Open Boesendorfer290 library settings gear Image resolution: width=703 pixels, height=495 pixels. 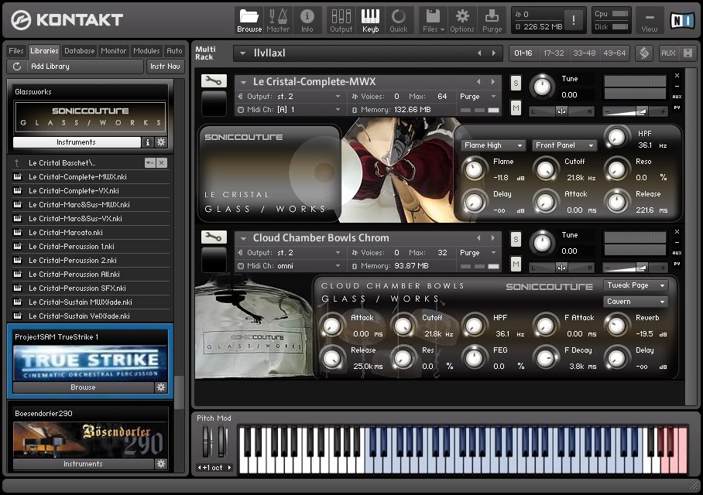pos(161,463)
